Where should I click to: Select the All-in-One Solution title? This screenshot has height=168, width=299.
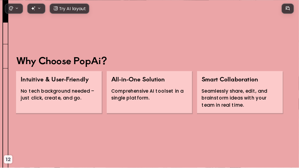tap(138, 79)
